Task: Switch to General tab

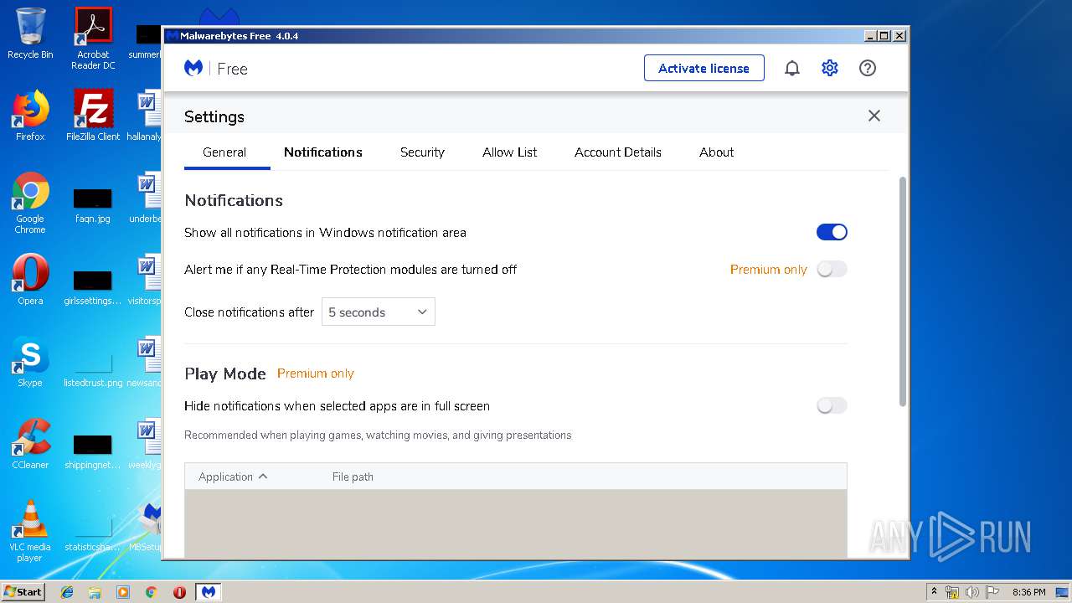Action: [224, 152]
